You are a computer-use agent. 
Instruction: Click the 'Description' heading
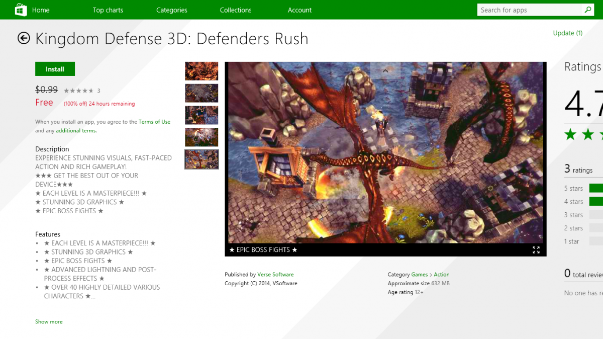52,149
